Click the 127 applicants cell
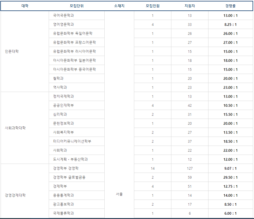 [x=190, y=168]
